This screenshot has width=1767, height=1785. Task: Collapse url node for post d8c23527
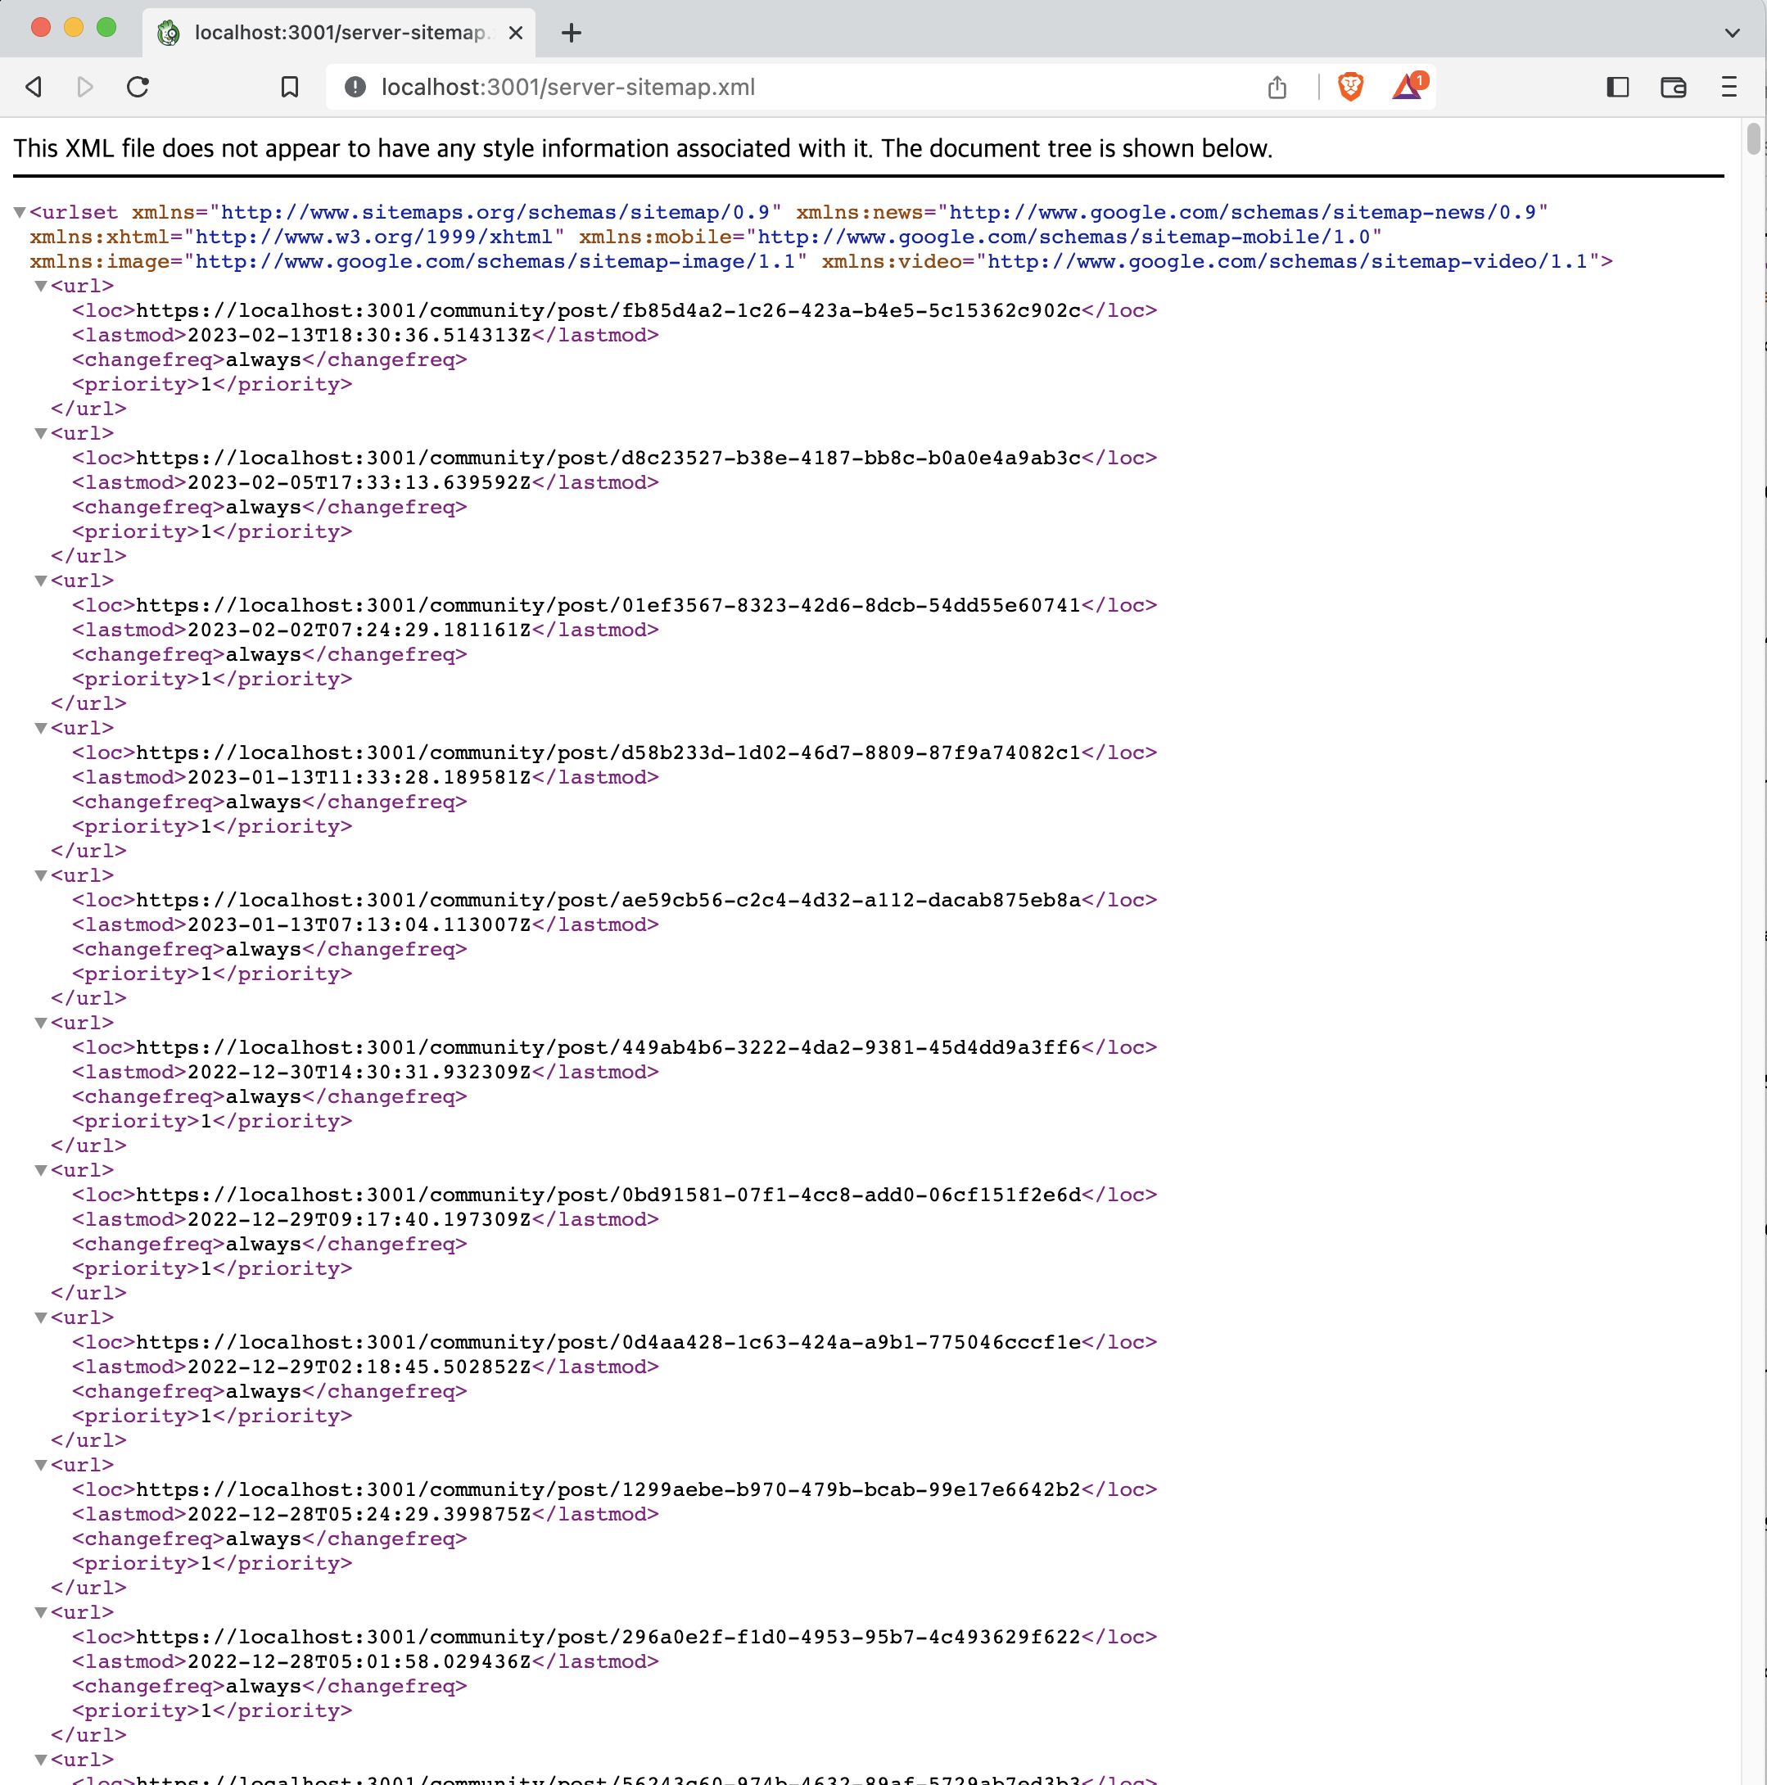pyautogui.click(x=41, y=433)
